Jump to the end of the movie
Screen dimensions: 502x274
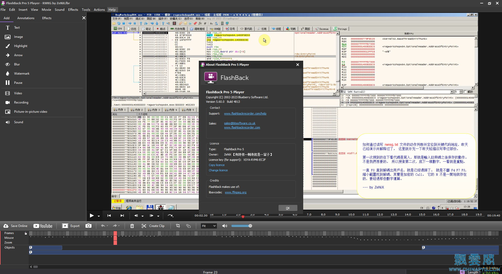pos(122,216)
